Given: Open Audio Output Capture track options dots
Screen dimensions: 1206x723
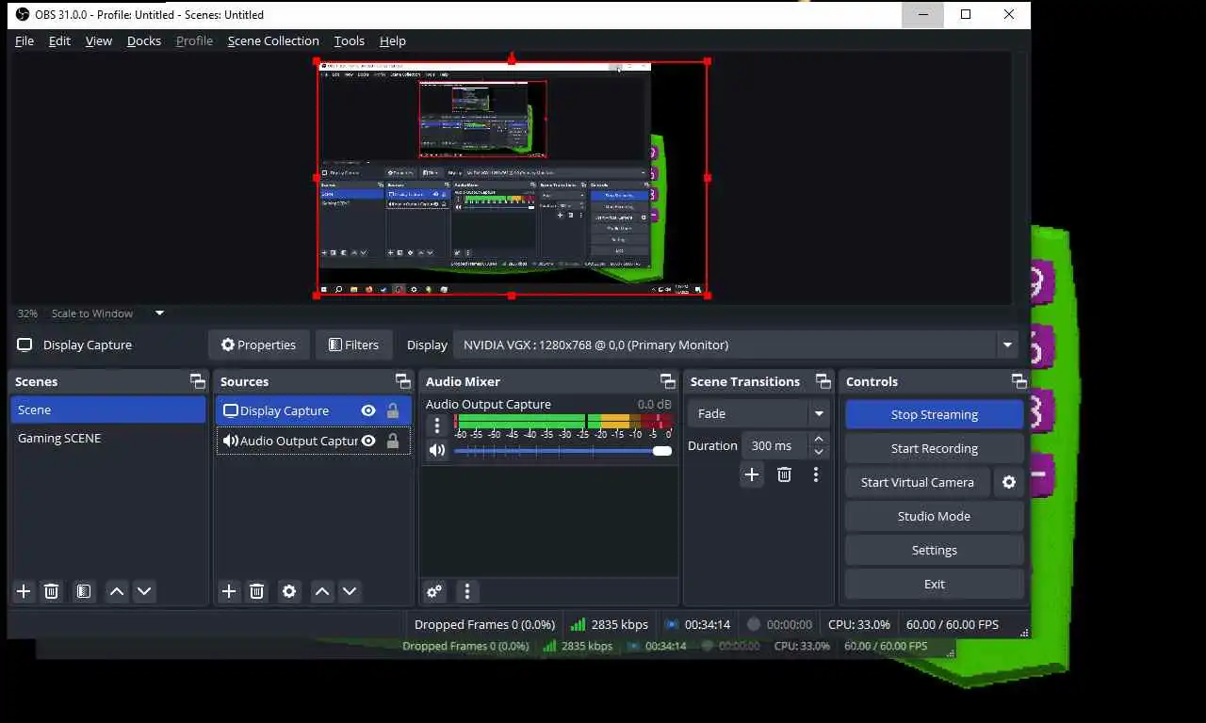Looking at the screenshot, I should 436,426.
